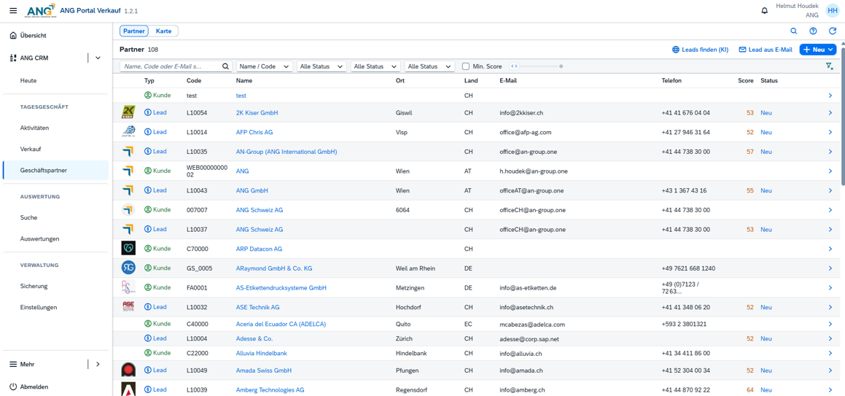Click the ASE Technik AG logo
Viewport: 845px width, 396px height.
click(128, 306)
